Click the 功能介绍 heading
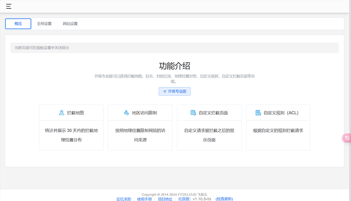The height and width of the screenshot is (201, 351). coord(174,66)
